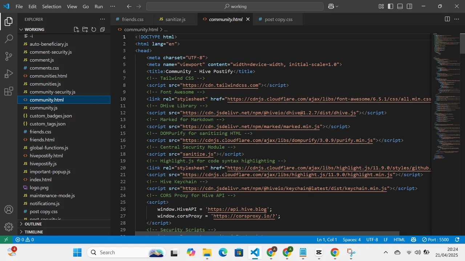465x261 pixels.
Task: Open the View menu
Action: tap(72, 7)
